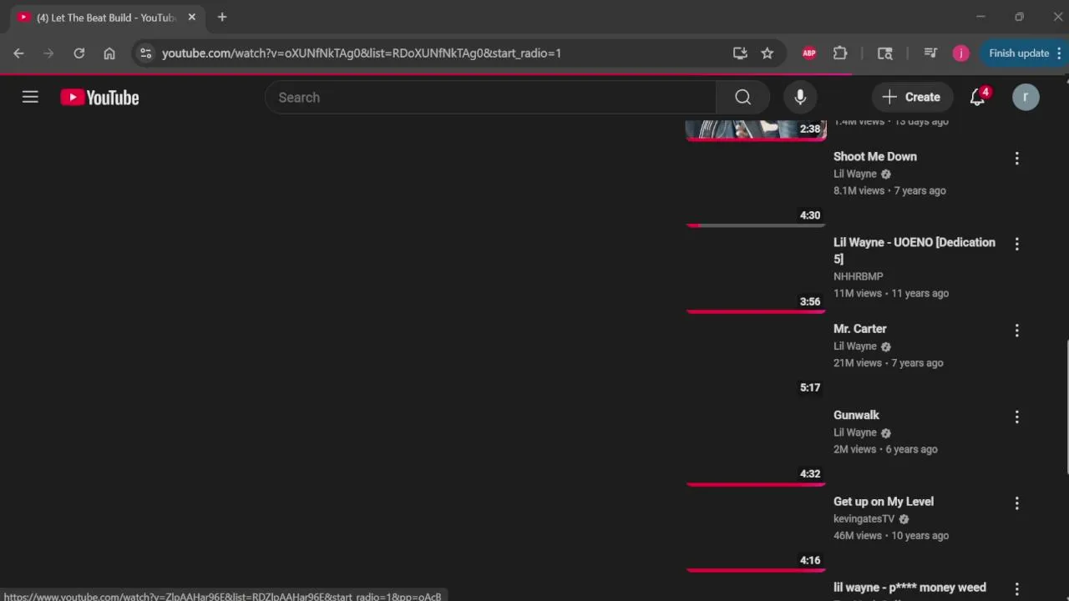Open lil wayne - p**** money weed title

tap(909, 588)
